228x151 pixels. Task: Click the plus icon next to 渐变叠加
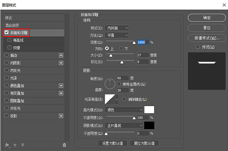pos(61,93)
